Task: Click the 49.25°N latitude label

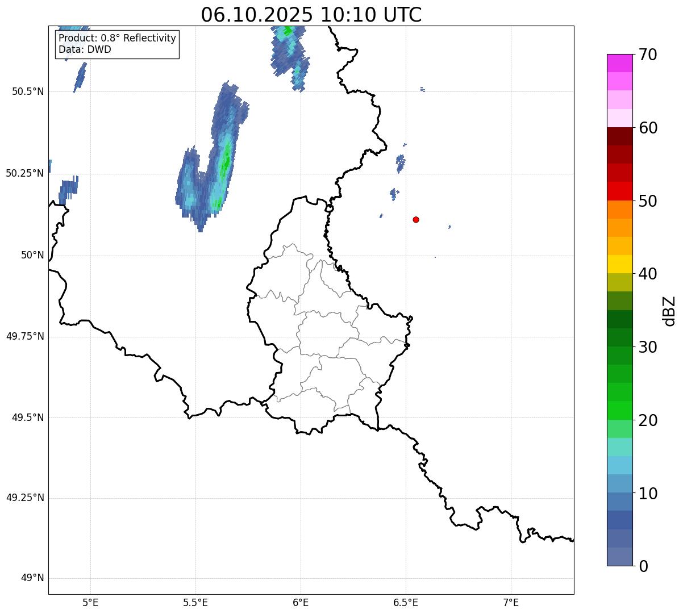Action: 24,498
